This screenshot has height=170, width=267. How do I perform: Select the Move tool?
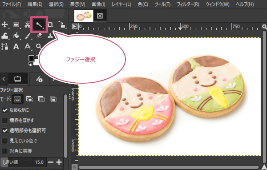4,25
